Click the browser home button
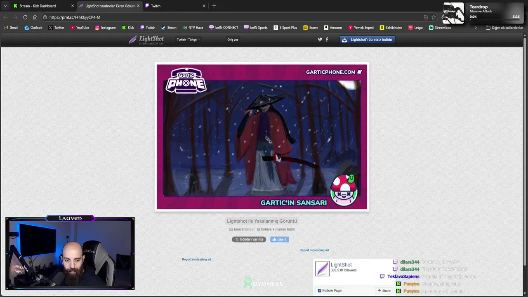Screen dimensions: 528x297 point(35,17)
